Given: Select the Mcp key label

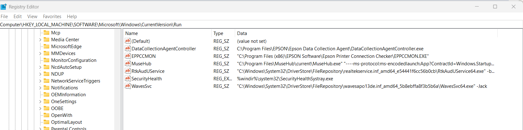Looking at the screenshot, I should pyautogui.click(x=56, y=33).
